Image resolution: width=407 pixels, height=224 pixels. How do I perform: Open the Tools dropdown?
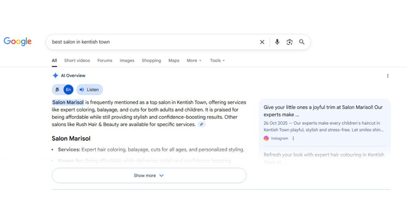point(218,60)
